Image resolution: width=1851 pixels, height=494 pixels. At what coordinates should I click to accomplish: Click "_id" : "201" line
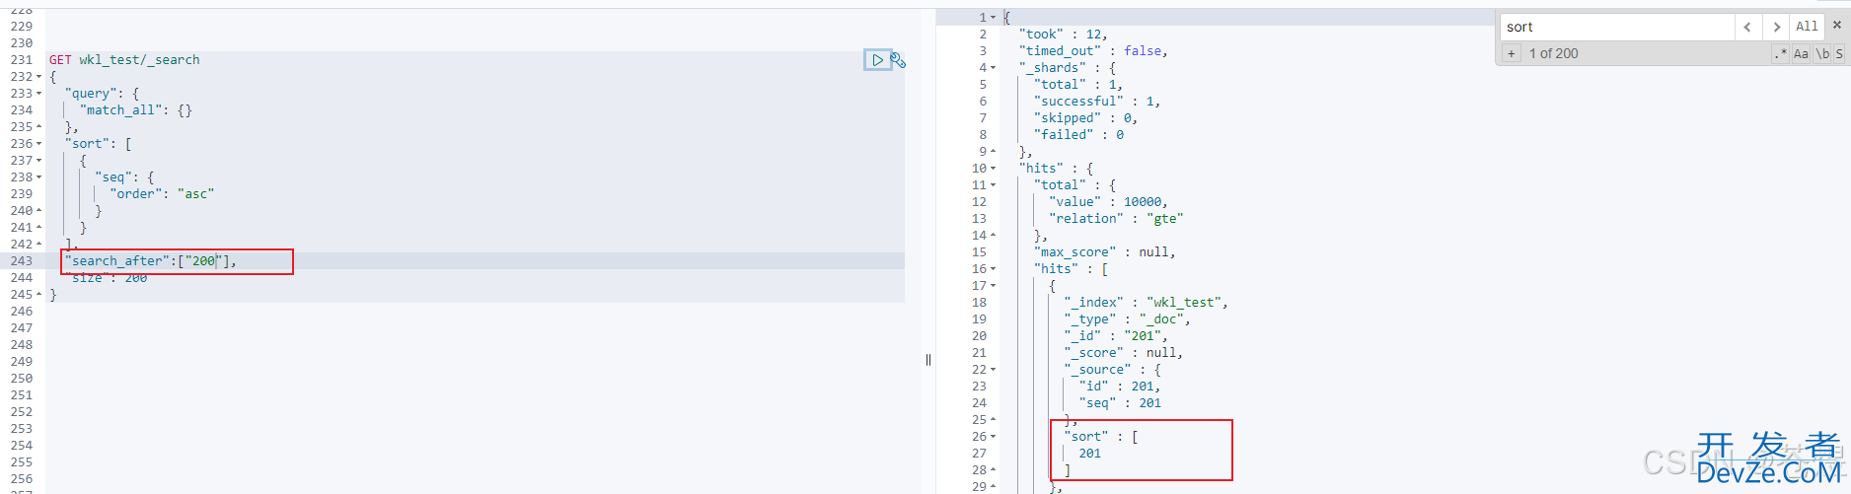(x=1116, y=336)
